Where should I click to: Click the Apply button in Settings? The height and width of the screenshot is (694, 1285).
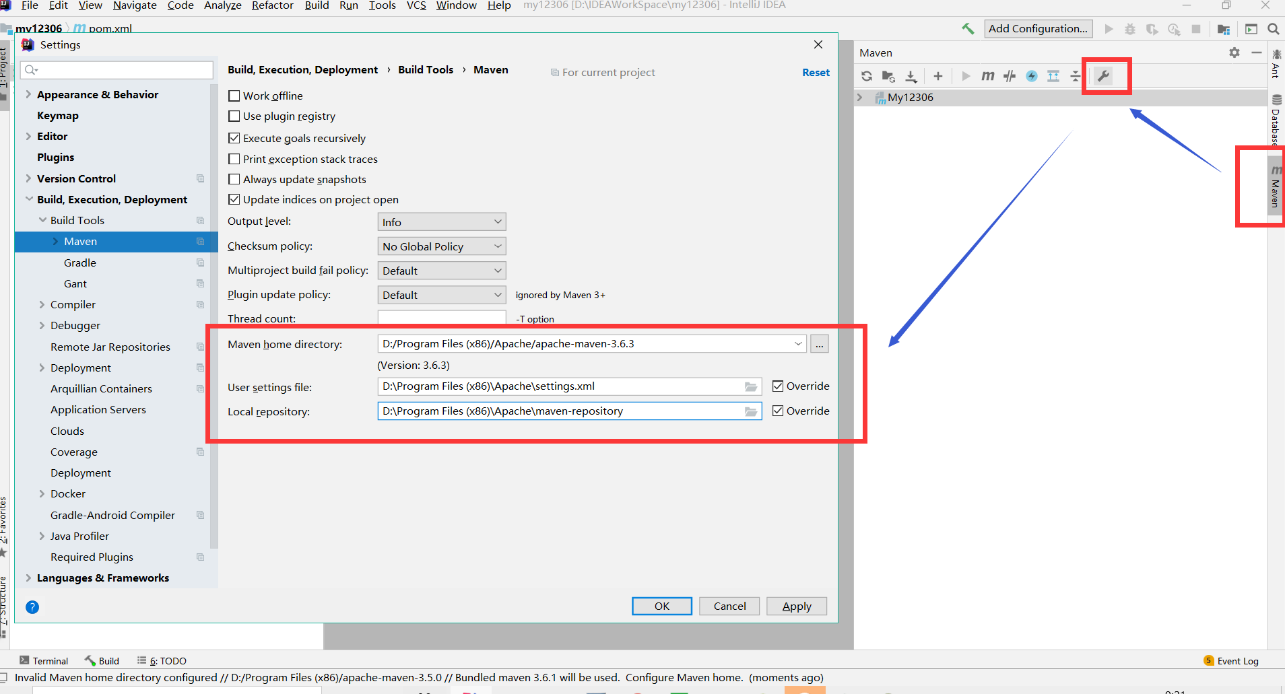coord(797,606)
